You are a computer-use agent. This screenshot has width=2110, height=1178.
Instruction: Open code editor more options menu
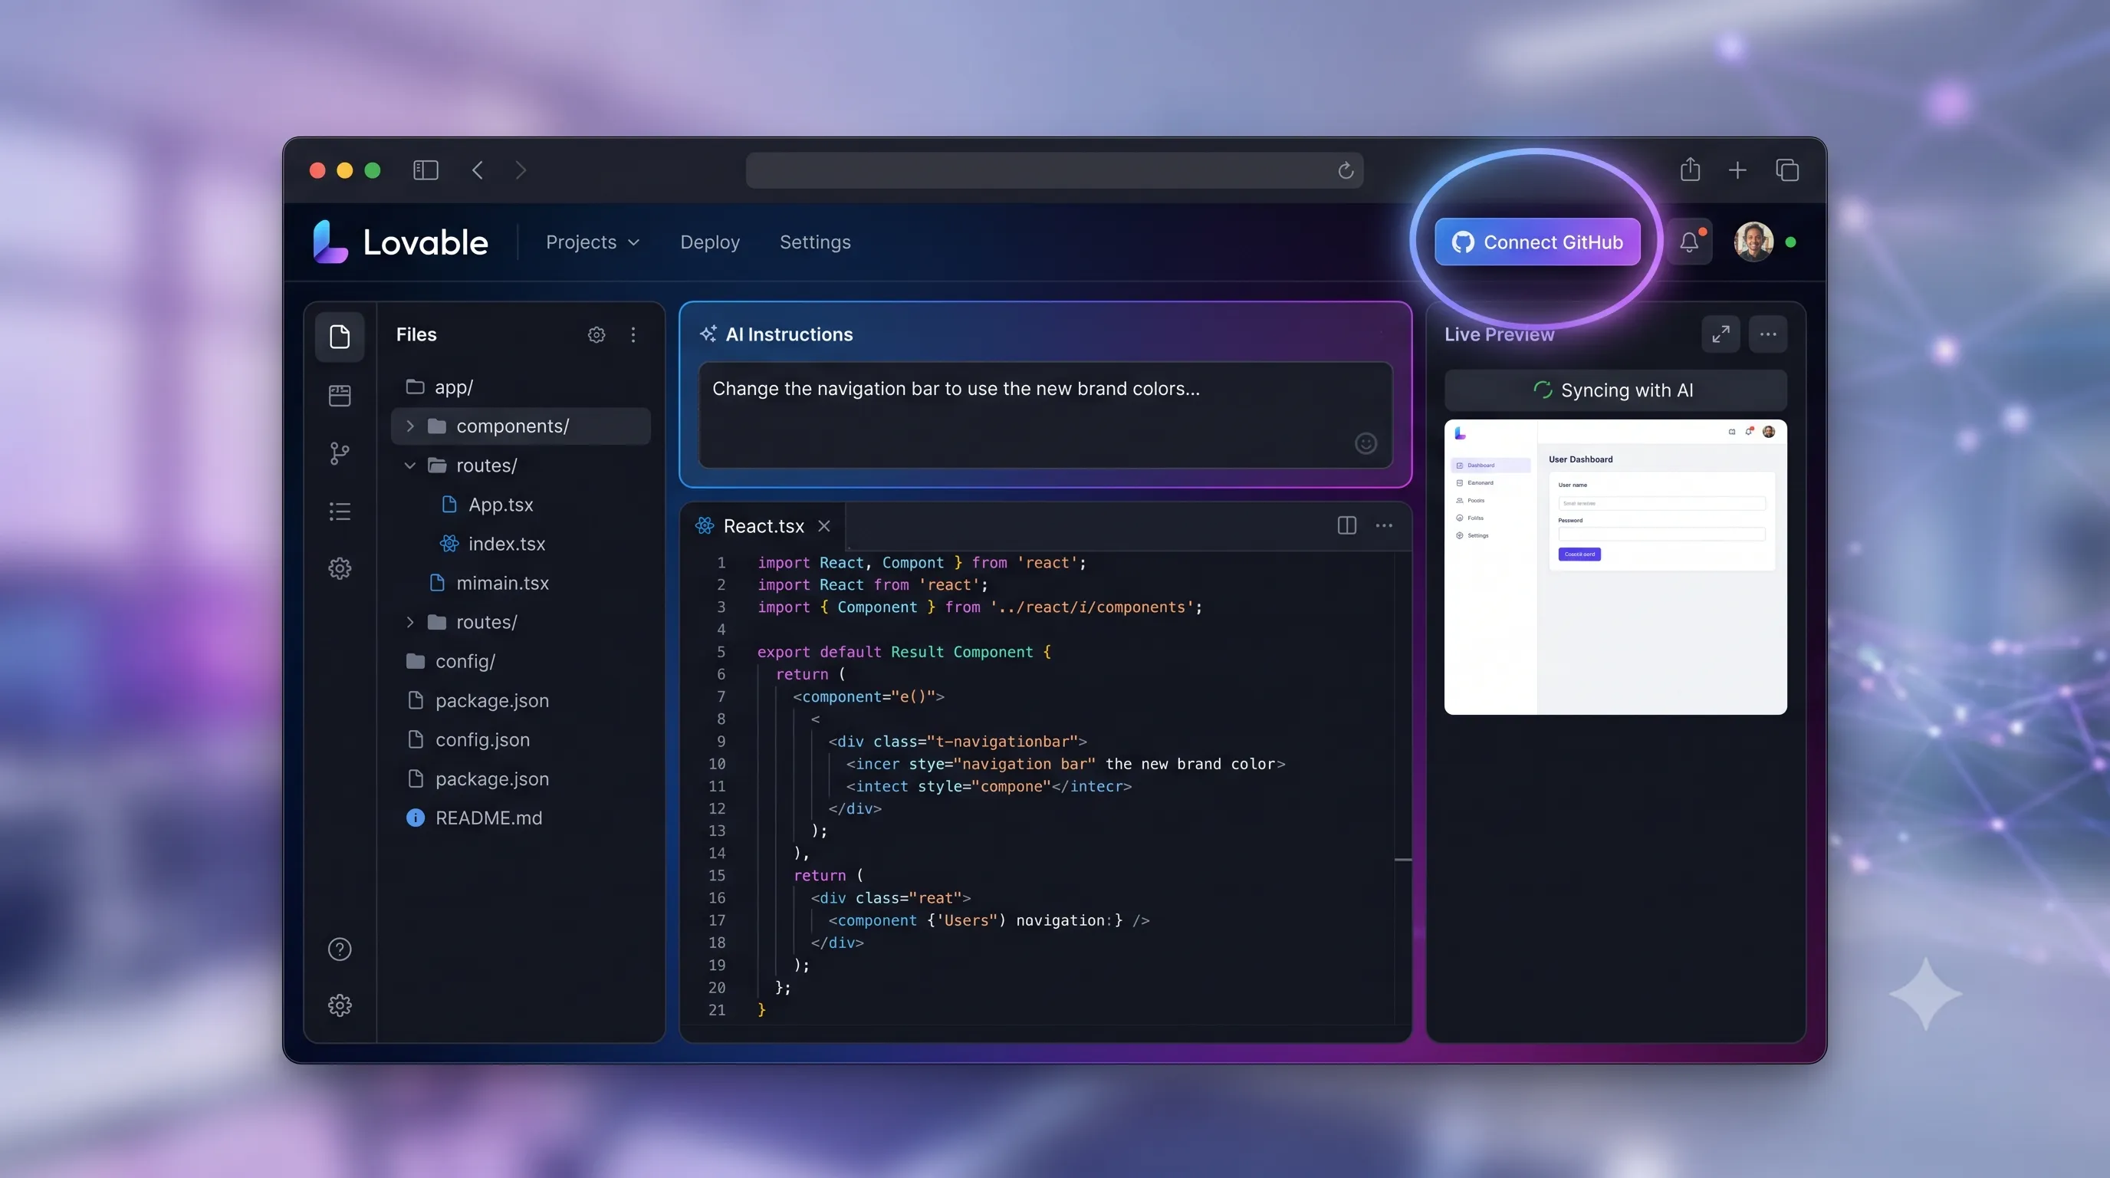pyautogui.click(x=1383, y=525)
